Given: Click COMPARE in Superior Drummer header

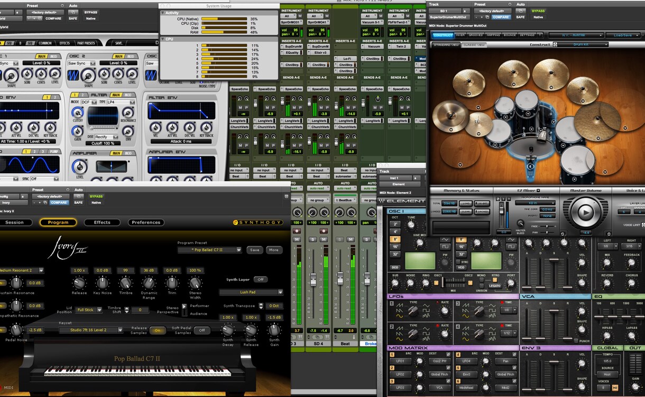Looking at the screenshot, I should click(501, 17).
